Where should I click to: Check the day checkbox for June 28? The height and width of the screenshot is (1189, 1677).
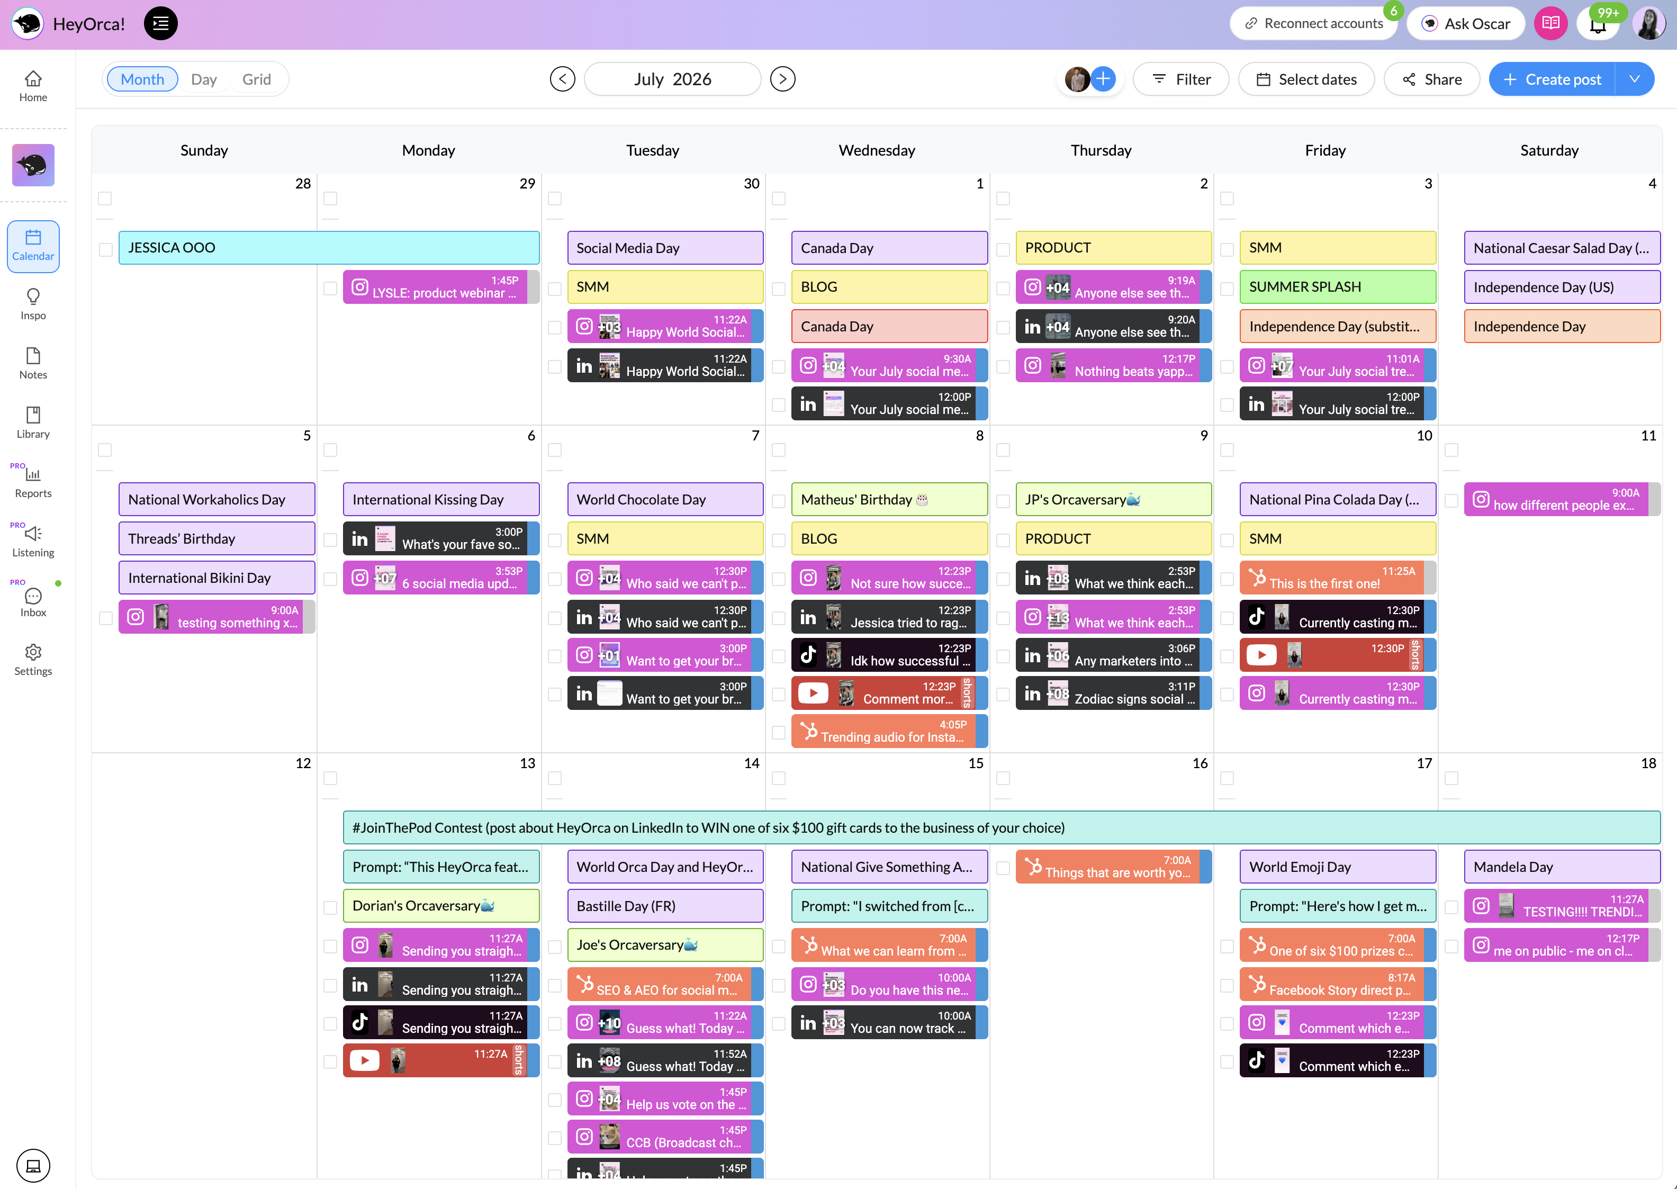pos(105,199)
